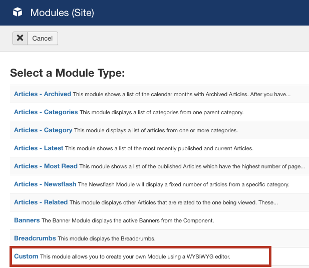Click the Modules (Site) page title
The width and height of the screenshot is (309, 268).
pos(62,13)
